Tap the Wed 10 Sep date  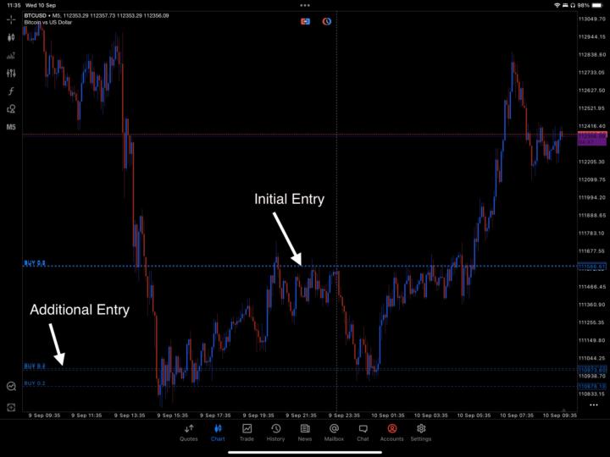click(x=41, y=5)
